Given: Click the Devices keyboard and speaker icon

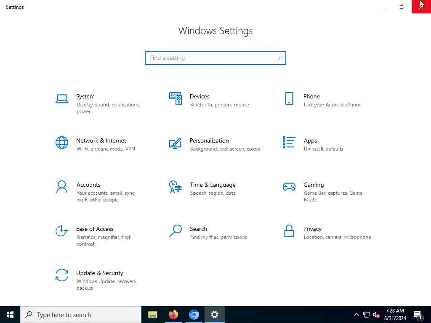Looking at the screenshot, I should (176, 98).
